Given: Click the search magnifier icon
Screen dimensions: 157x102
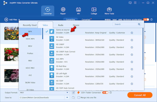Looking at the screenshot, I should click(139, 24).
